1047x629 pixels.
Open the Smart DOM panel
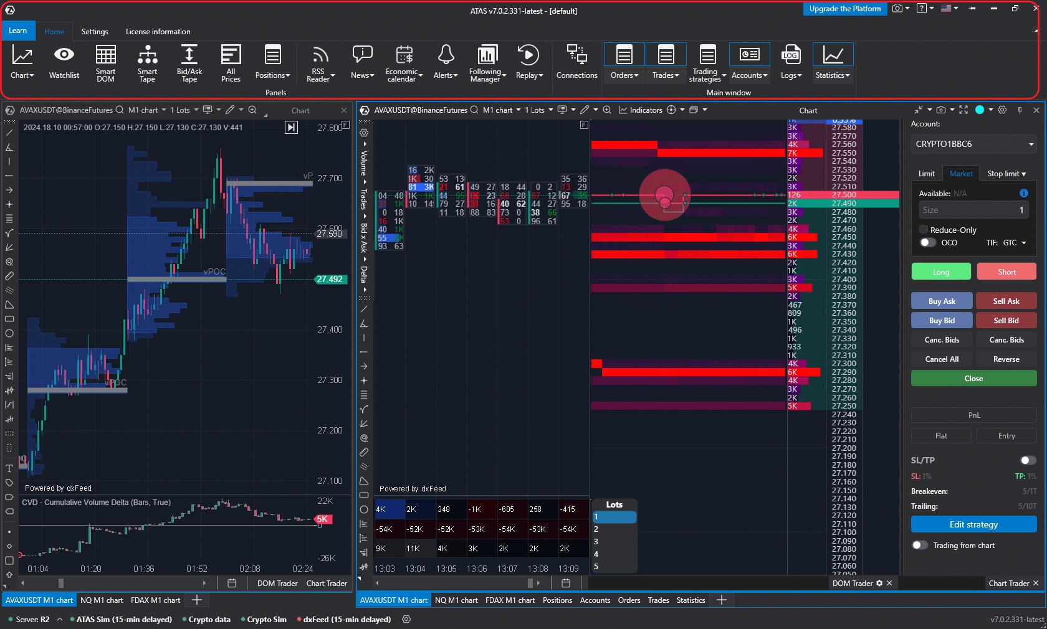[x=105, y=63]
